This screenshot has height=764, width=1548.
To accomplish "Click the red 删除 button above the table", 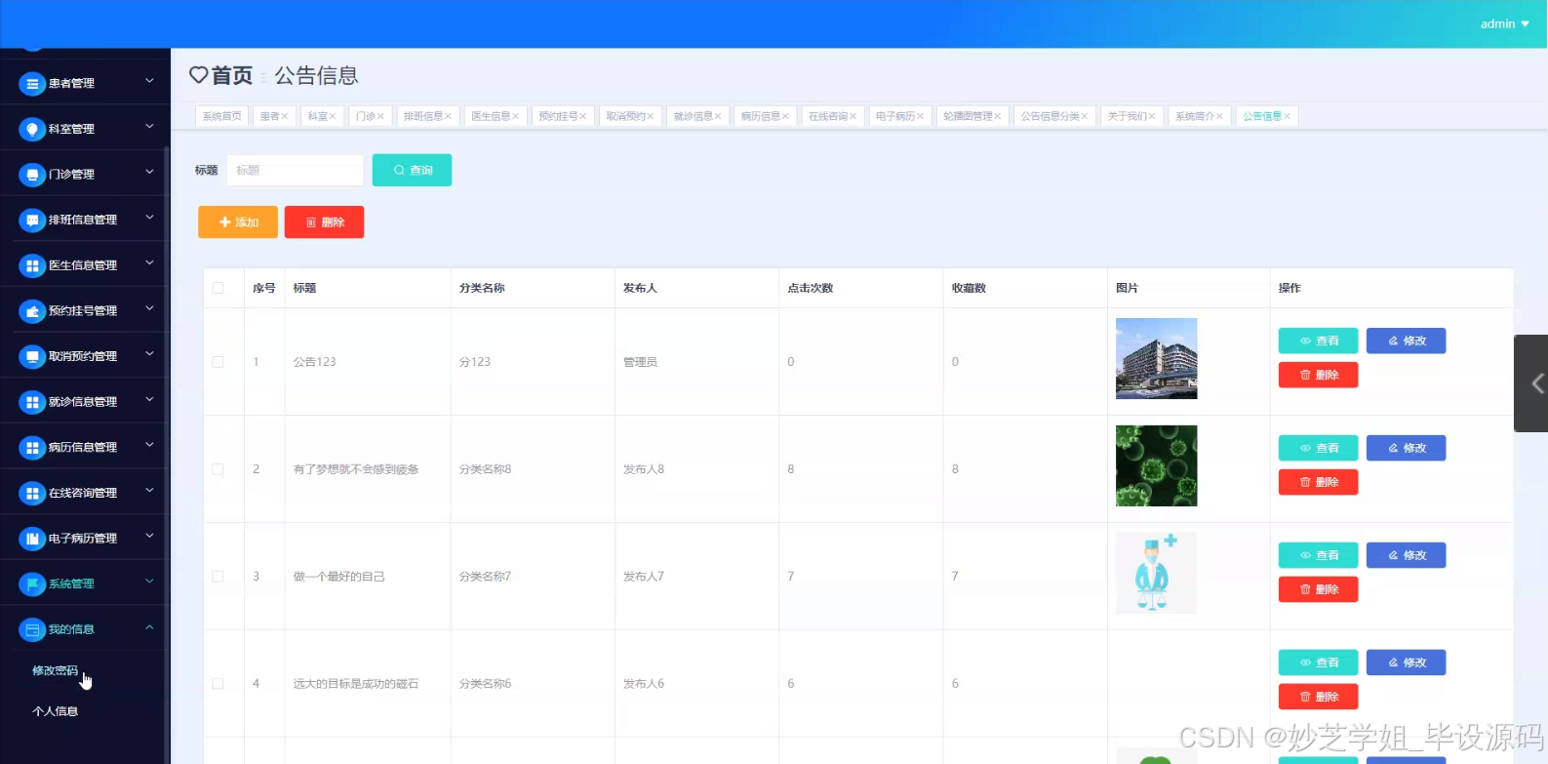I will point(324,222).
